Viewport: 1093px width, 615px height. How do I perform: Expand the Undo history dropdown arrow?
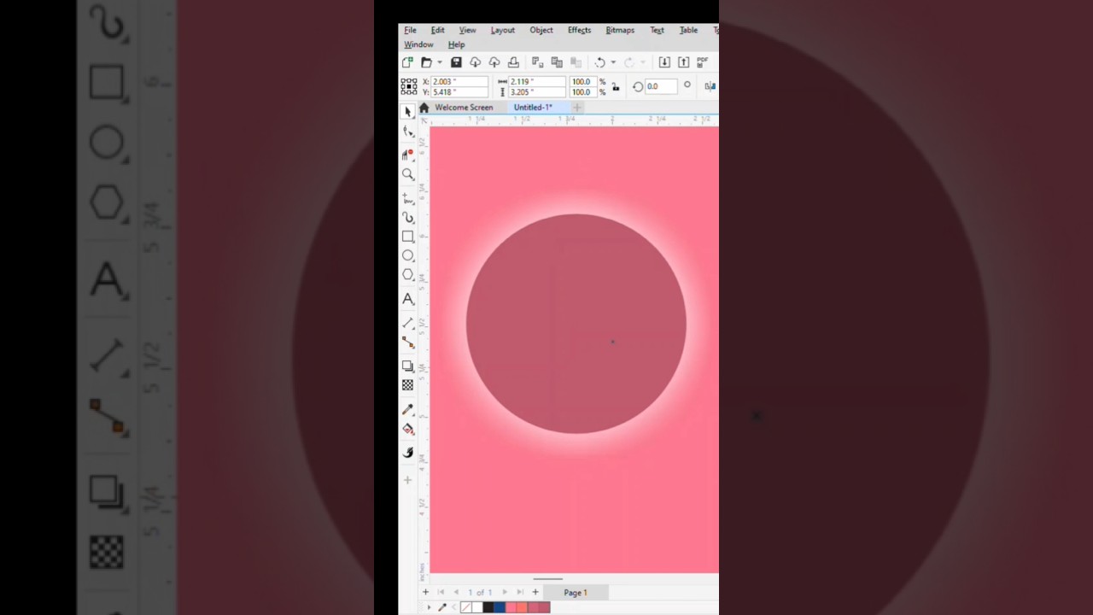coord(613,62)
